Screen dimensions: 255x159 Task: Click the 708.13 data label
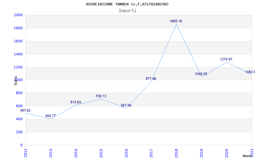pyautogui.click(x=101, y=96)
